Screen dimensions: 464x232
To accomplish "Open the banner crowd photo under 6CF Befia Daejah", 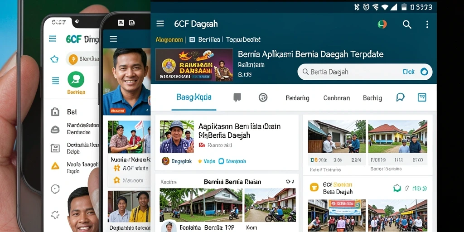I will point(337,215).
